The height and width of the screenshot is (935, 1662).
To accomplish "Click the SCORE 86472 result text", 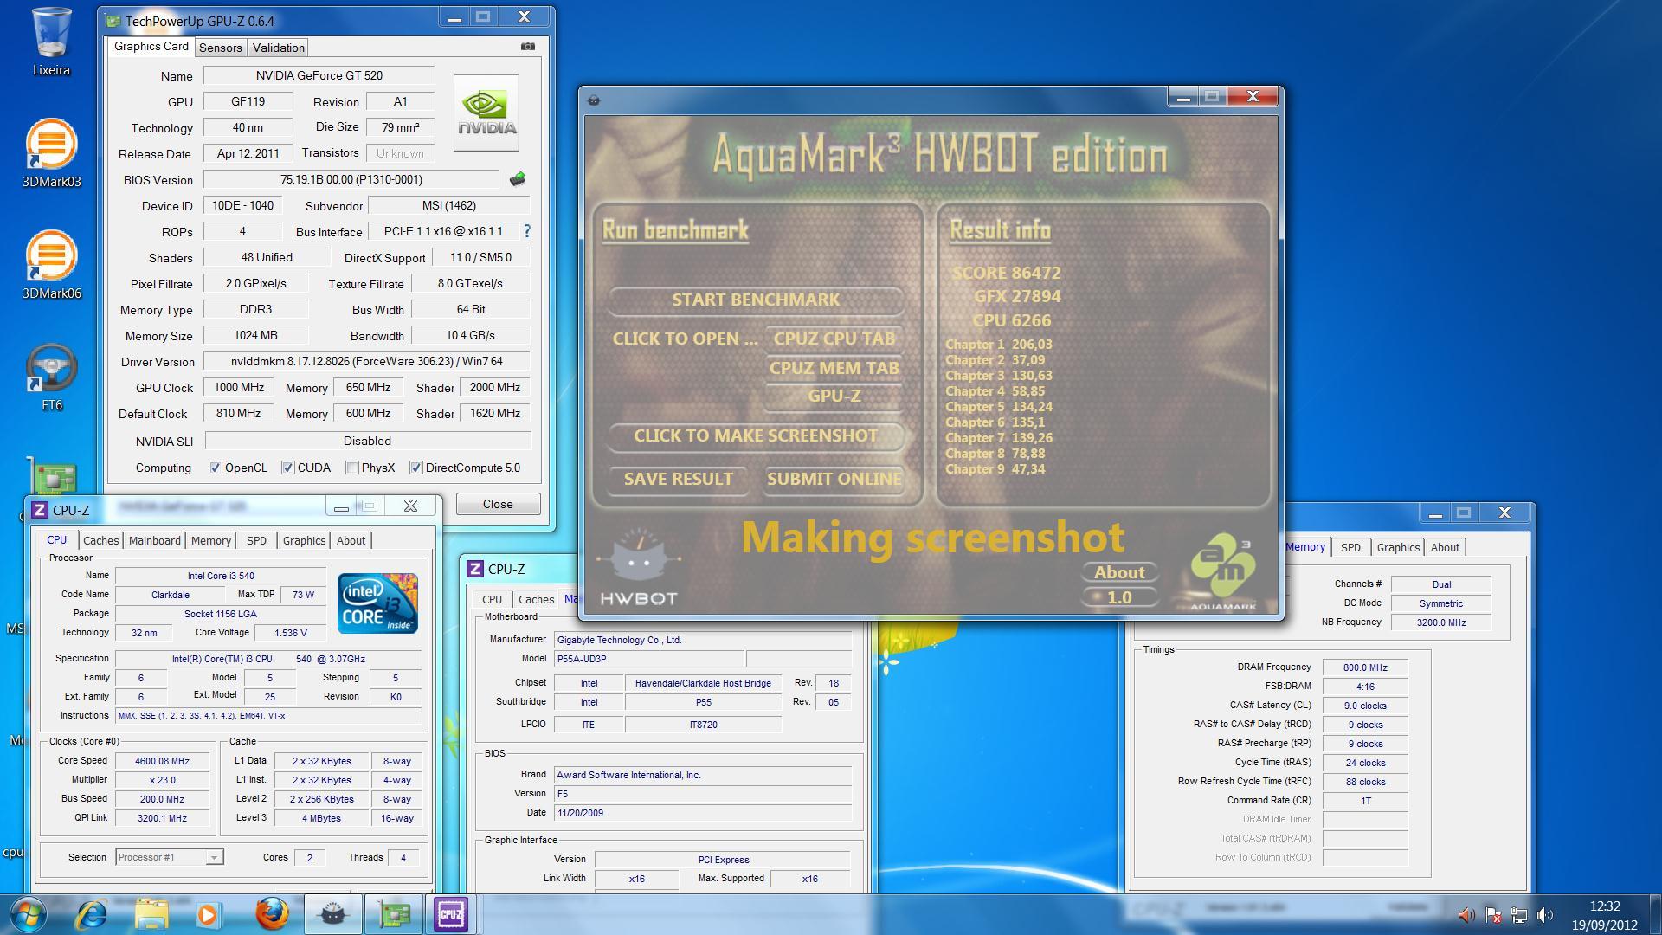I will 1006,273.
